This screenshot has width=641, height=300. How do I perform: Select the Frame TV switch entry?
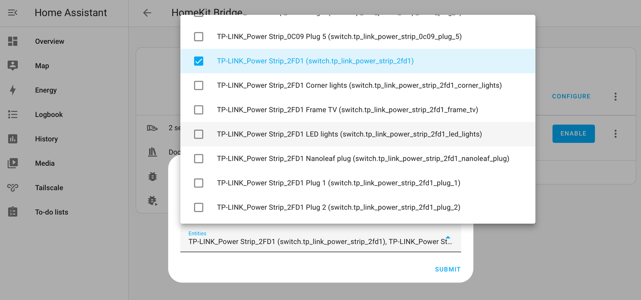[x=358, y=110]
